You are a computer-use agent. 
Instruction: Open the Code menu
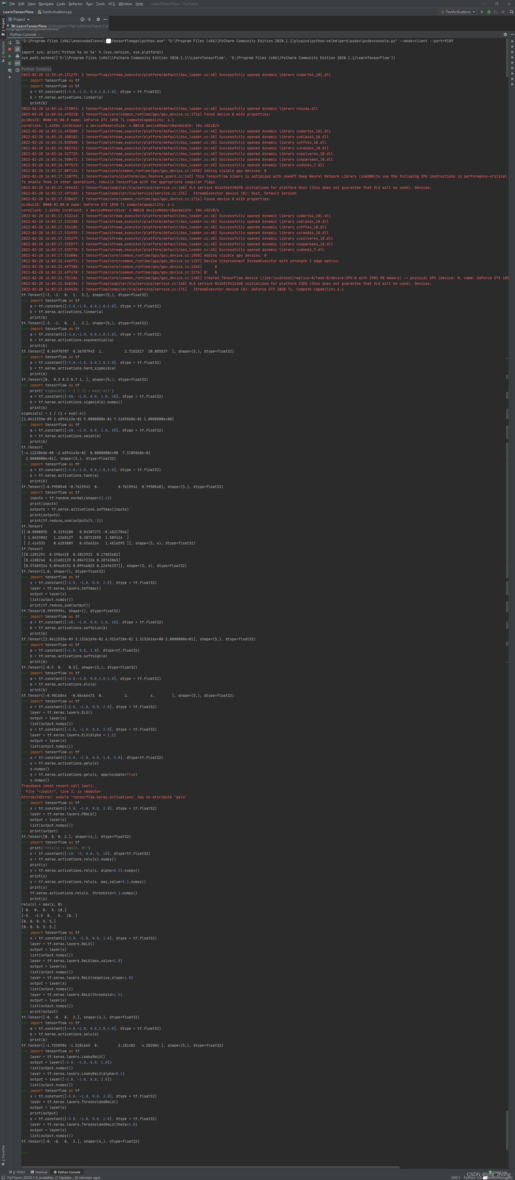click(61, 4)
